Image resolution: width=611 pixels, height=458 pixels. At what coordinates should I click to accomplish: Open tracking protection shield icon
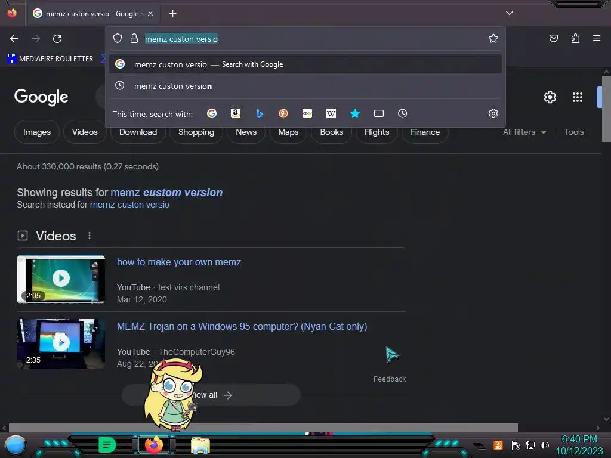click(118, 38)
